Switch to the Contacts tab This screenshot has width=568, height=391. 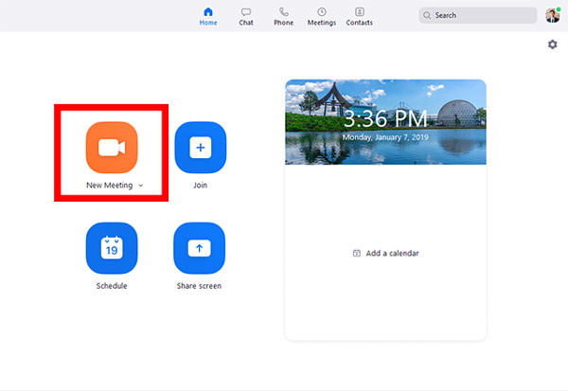click(360, 17)
